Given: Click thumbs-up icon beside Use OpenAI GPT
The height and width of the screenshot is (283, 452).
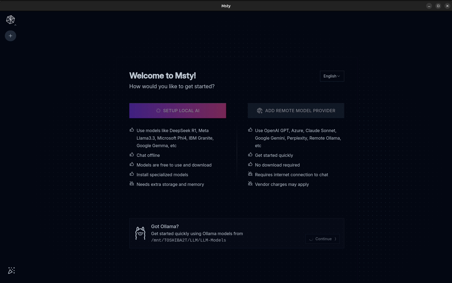Looking at the screenshot, I should (250, 130).
